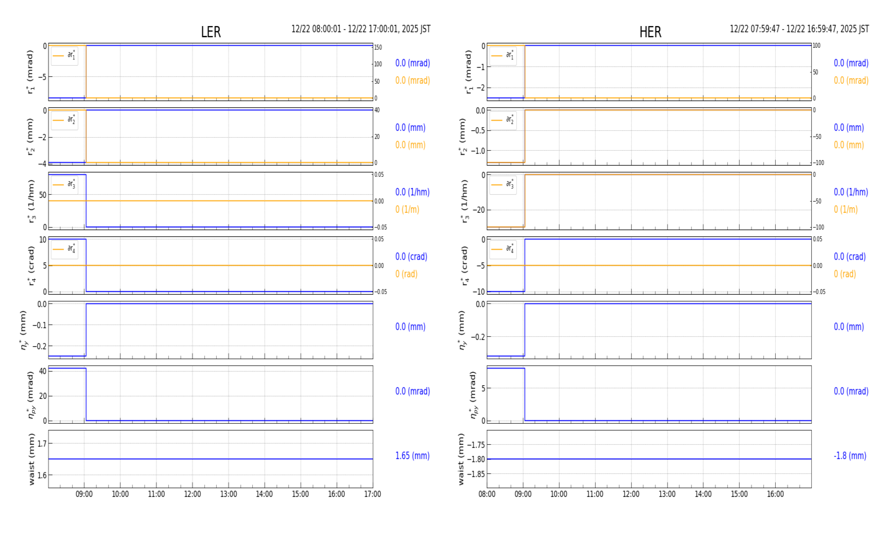This screenshot has height=536, width=877.
Task: Click the HER "r2* (mm)" y-axis label
Action: click(463, 136)
